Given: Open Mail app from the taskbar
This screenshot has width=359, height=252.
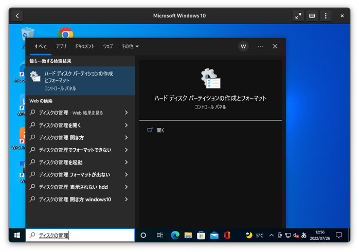Looking at the screenshot, I should [214, 235].
